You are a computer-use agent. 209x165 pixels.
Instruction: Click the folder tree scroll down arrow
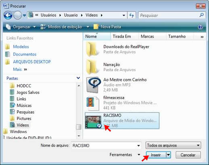click(x=79, y=136)
